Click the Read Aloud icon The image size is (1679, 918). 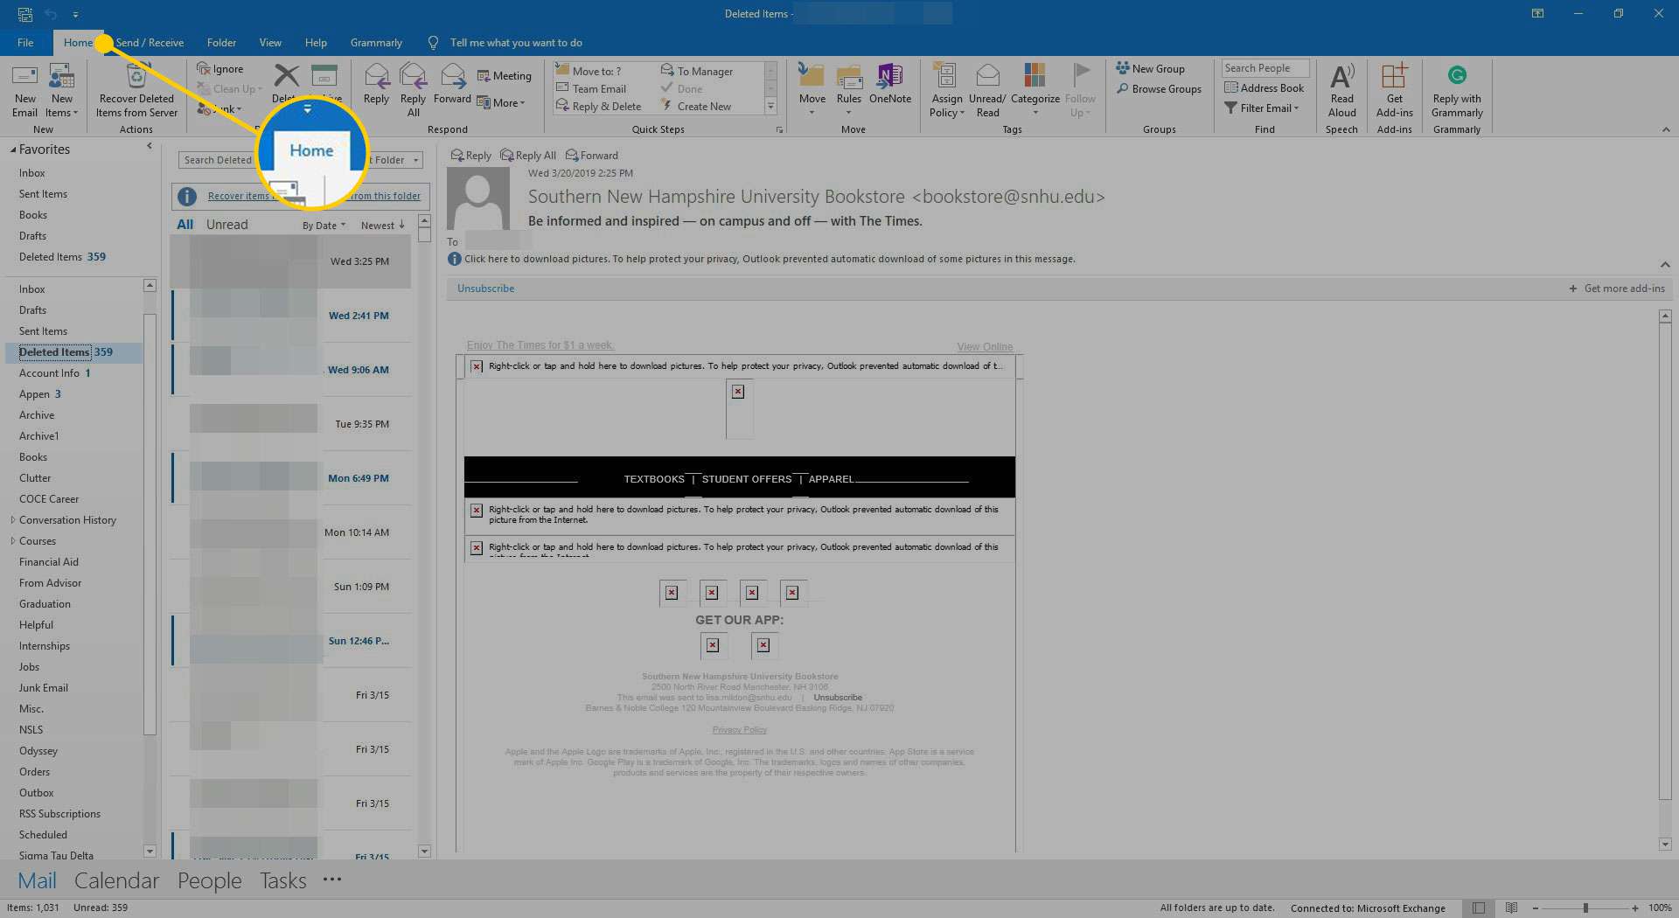[1341, 75]
